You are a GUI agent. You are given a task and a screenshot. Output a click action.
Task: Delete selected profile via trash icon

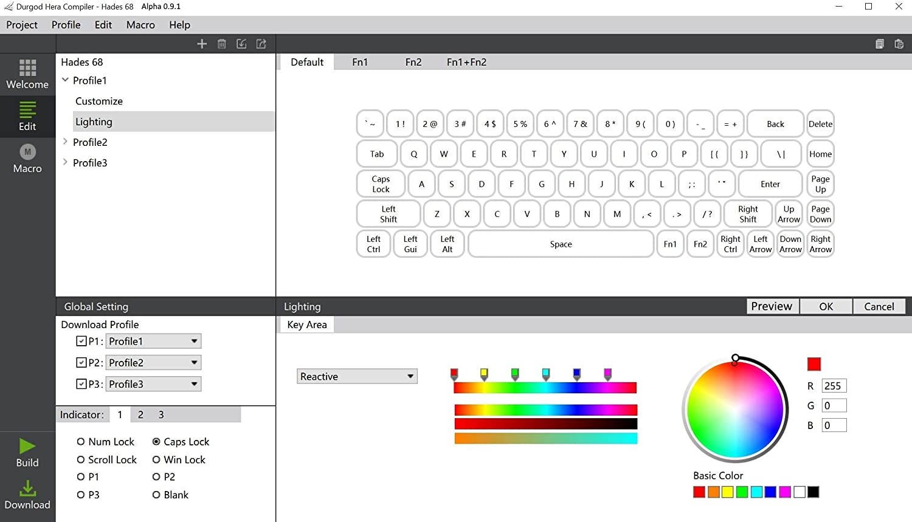pos(221,43)
